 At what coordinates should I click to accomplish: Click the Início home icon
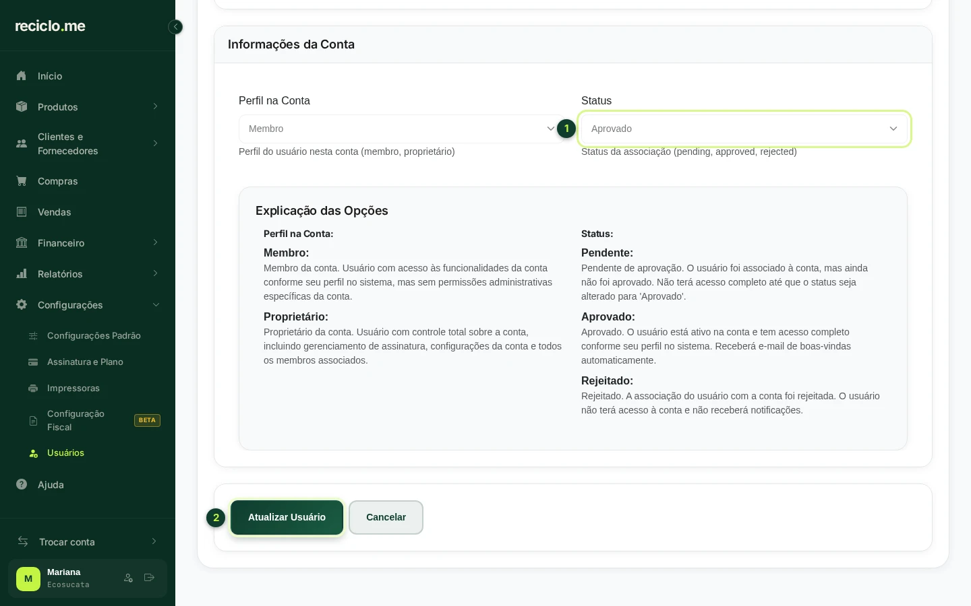pos(22,76)
